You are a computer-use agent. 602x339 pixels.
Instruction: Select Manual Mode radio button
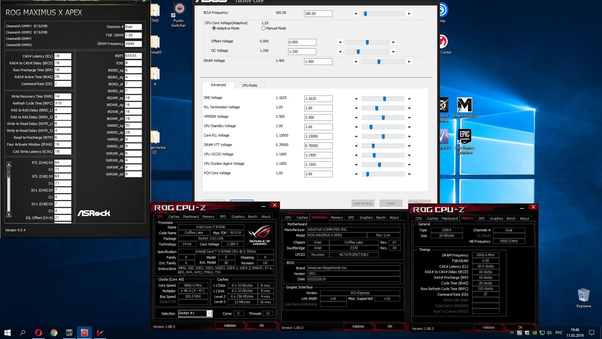click(x=263, y=28)
